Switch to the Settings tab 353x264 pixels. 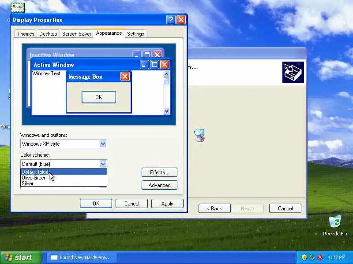[135, 34]
